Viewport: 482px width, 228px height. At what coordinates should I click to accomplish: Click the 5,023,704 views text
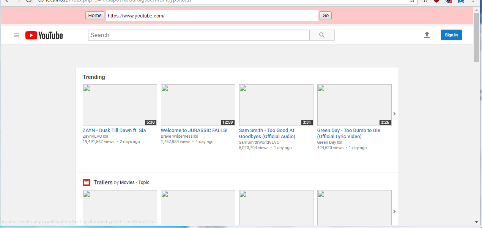pos(254,148)
